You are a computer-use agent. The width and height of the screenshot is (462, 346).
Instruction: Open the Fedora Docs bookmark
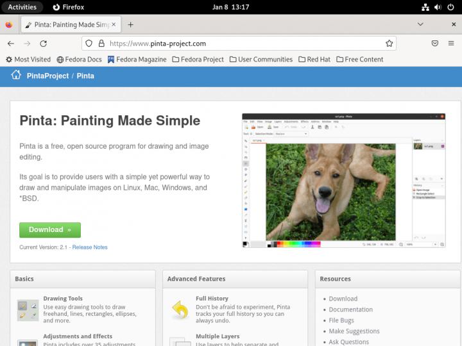pyautogui.click(x=80, y=60)
